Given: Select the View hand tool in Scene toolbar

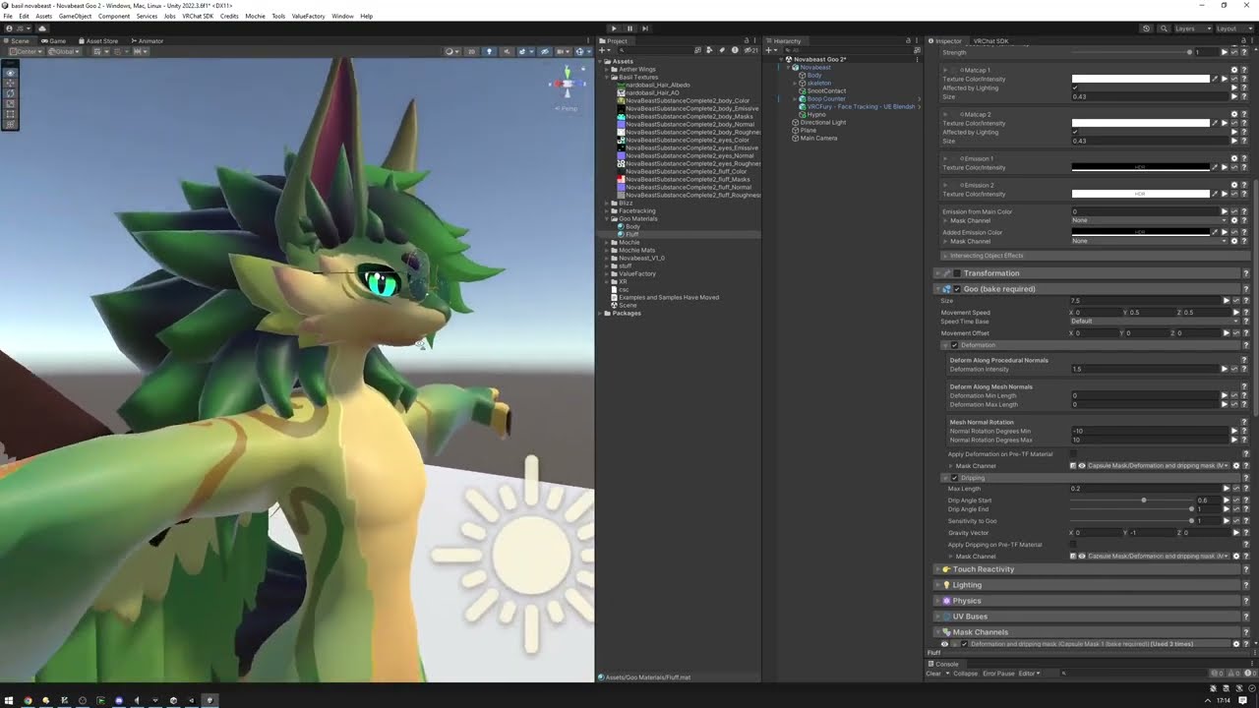Looking at the screenshot, I should click(11, 74).
